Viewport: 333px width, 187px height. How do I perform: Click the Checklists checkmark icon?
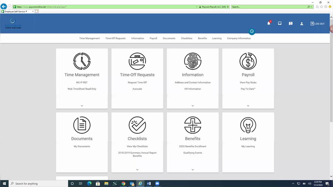137,125
